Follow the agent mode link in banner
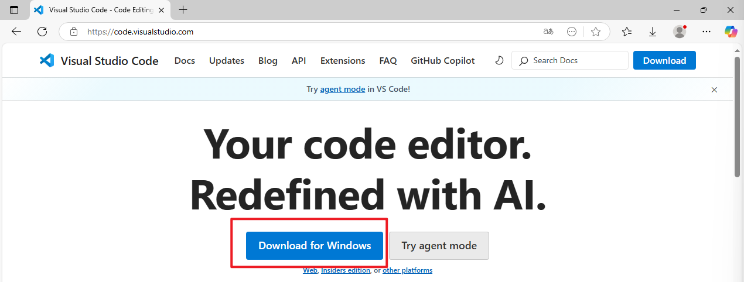744x282 pixels. (x=343, y=90)
